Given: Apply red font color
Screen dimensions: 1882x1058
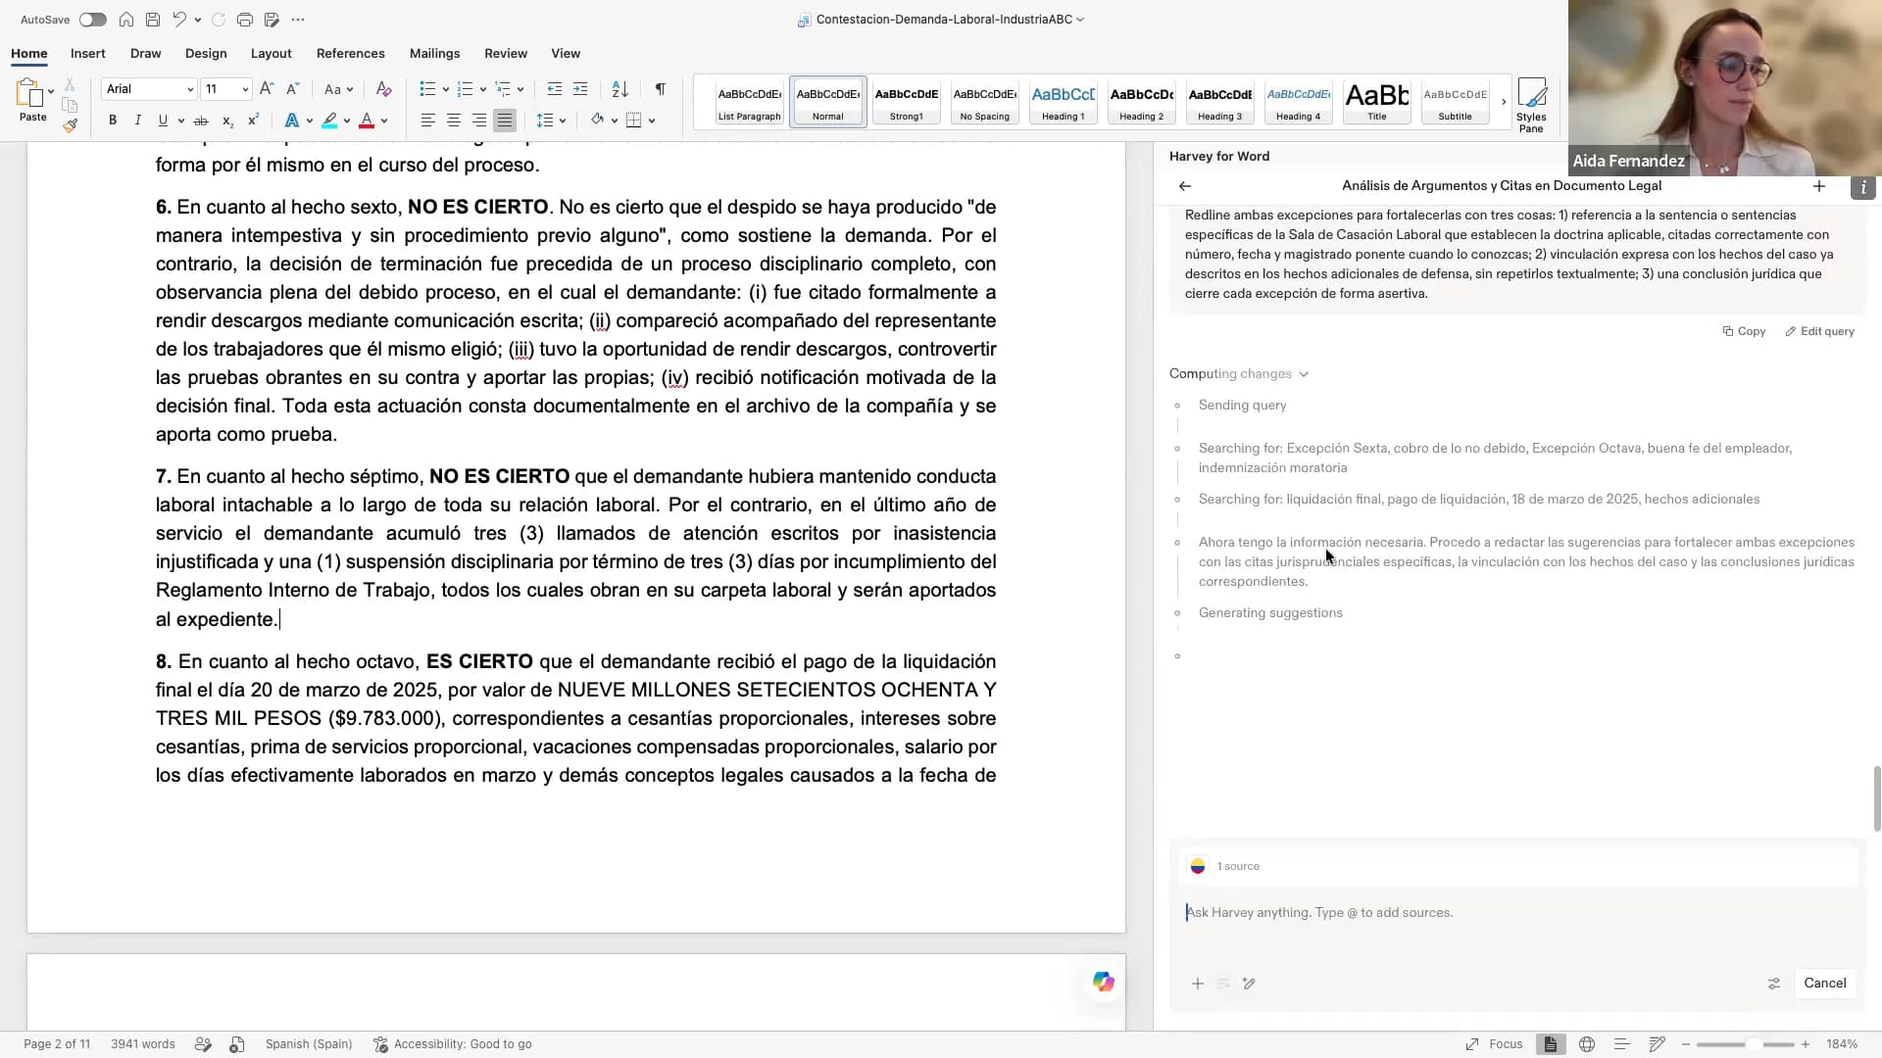Looking at the screenshot, I should [367, 120].
